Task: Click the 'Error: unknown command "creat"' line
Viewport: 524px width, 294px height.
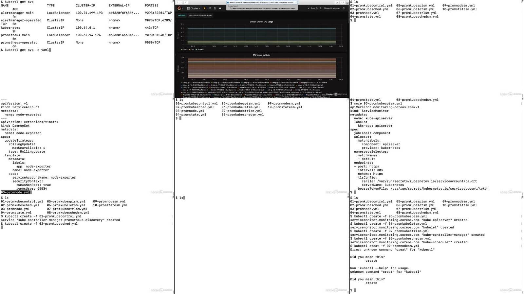Action: [x=392, y=250]
